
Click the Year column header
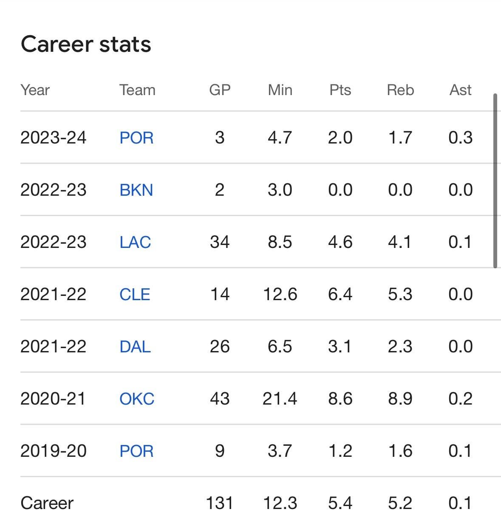point(35,90)
